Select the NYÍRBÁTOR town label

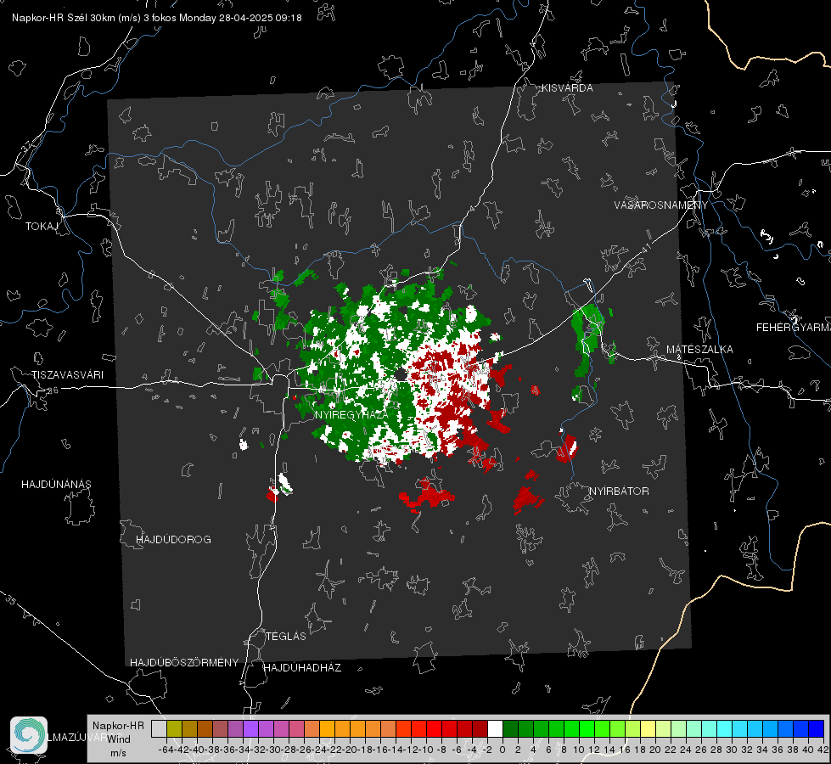(x=619, y=491)
